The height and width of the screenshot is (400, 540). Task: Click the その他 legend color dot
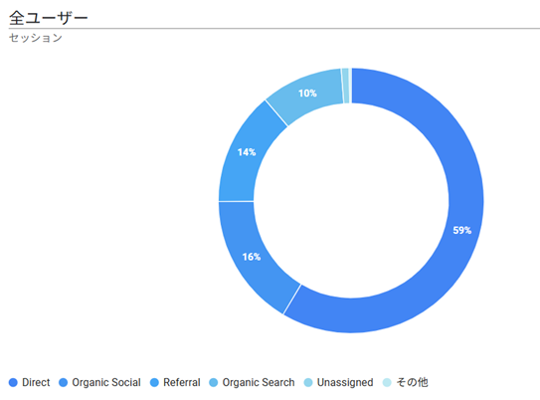coord(387,382)
